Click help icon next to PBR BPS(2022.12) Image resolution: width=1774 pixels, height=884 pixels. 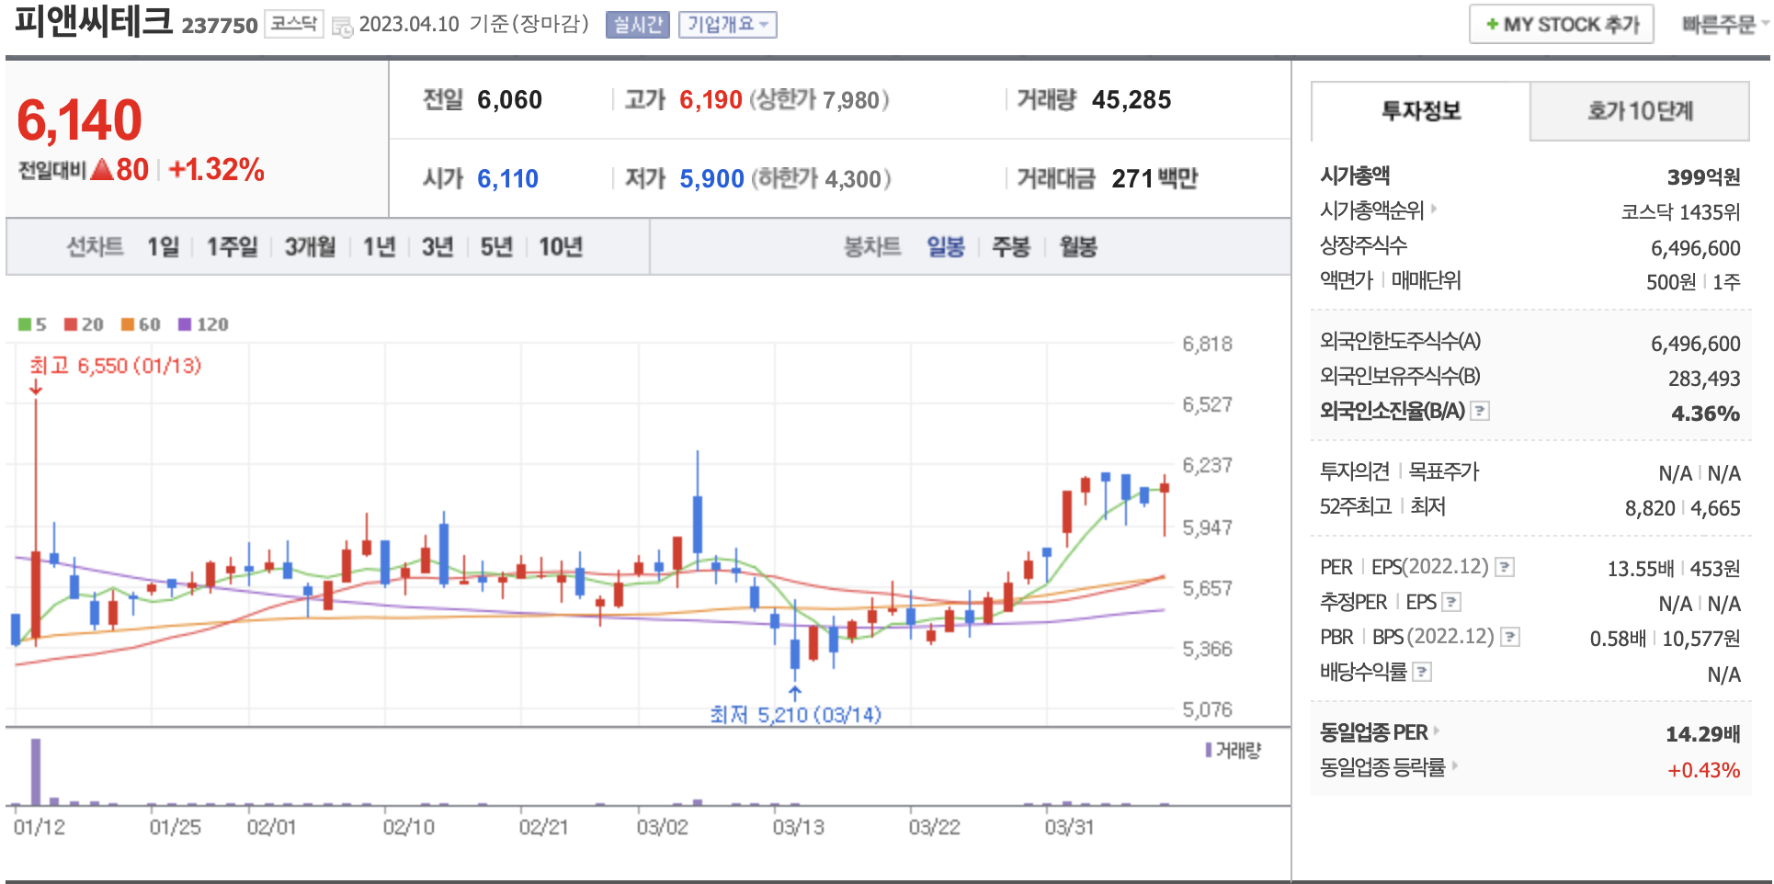1509,637
